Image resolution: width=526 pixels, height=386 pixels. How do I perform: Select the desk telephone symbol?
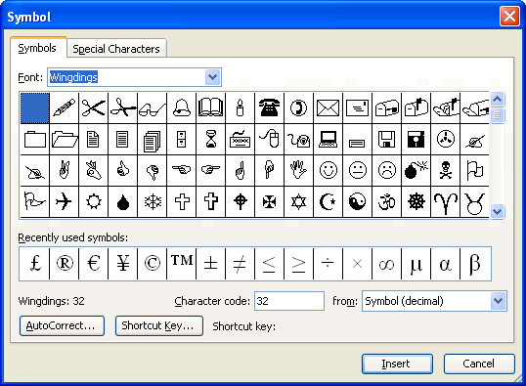coord(270,108)
